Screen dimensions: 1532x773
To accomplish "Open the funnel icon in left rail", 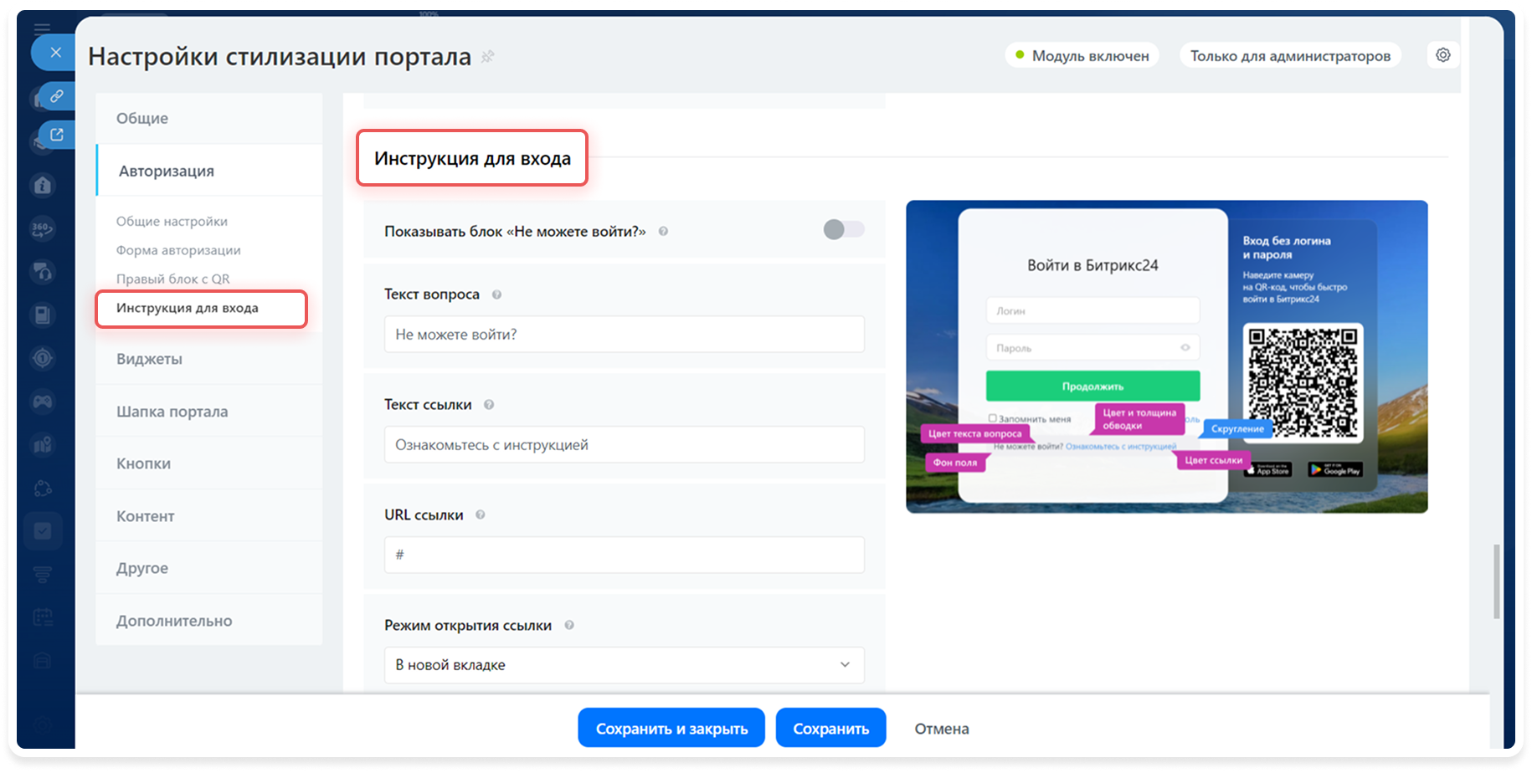I will click(x=43, y=575).
